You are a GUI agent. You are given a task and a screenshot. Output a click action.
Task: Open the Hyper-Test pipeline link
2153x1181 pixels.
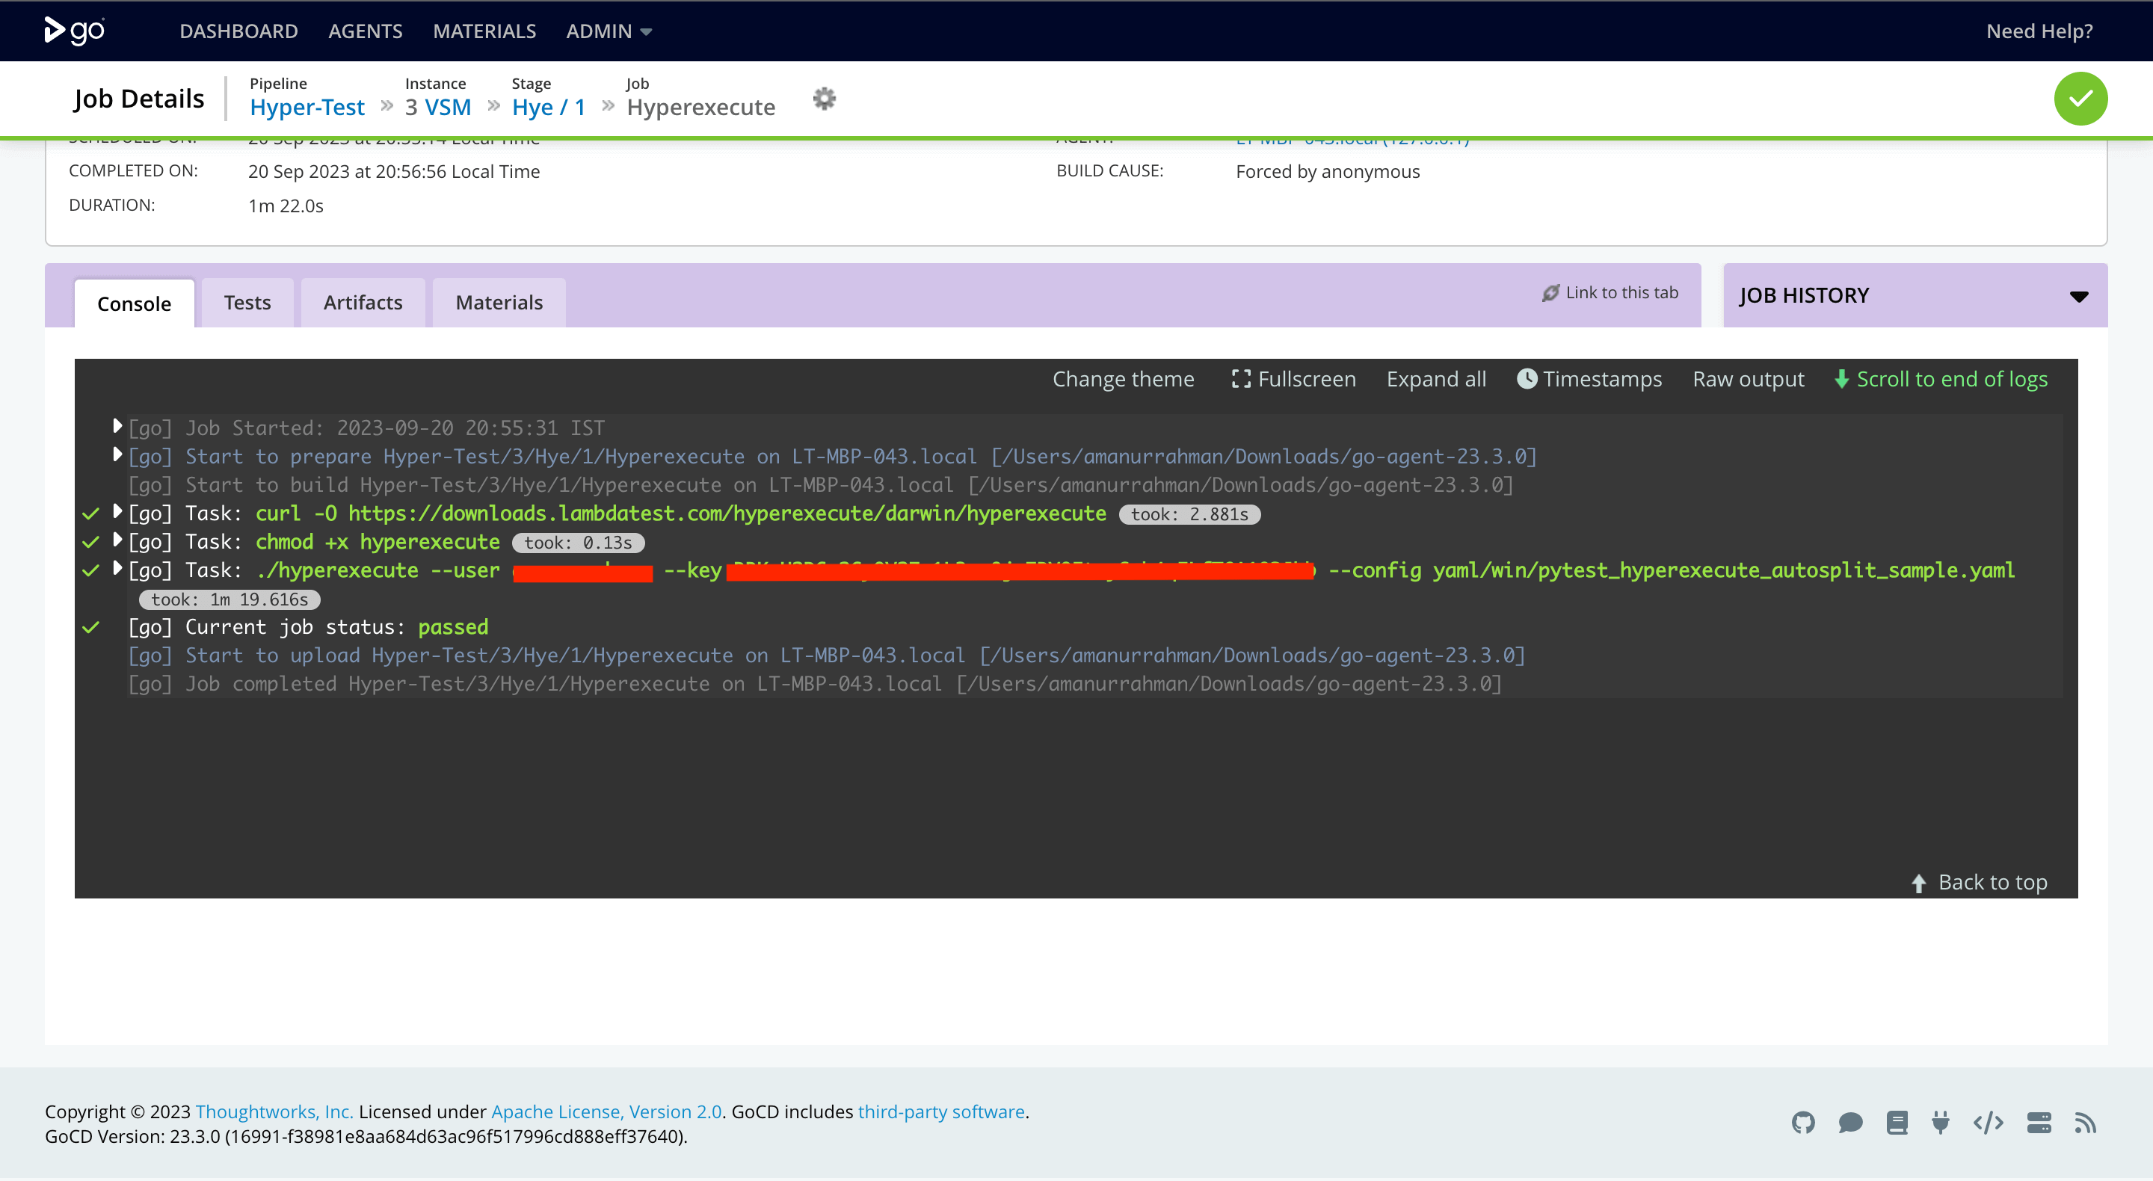(x=307, y=107)
